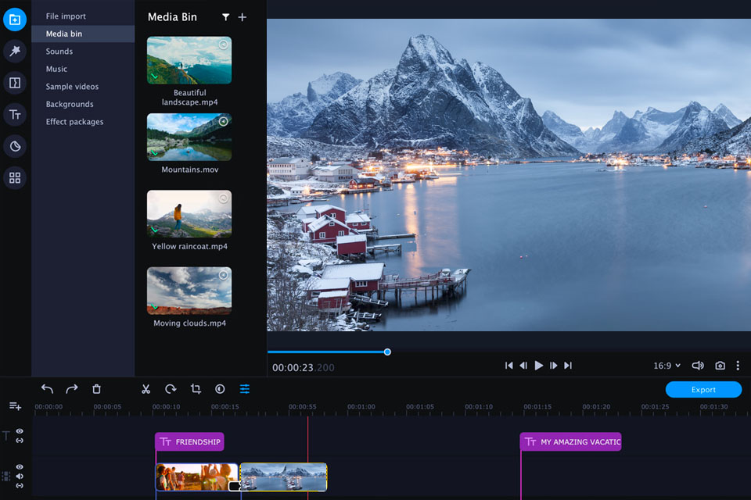Step back one frame

click(x=523, y=366)
